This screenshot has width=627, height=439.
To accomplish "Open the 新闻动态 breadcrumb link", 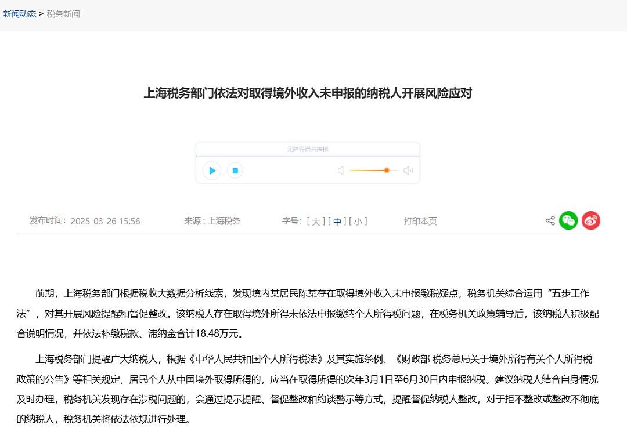I will (19, 14).
